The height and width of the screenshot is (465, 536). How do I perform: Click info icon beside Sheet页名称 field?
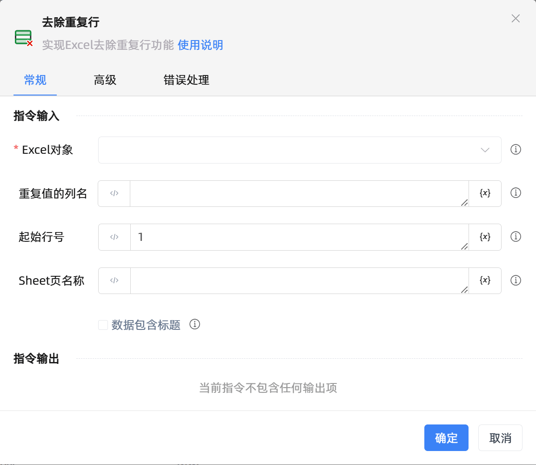point(516,280)
